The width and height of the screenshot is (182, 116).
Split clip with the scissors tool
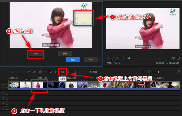pyautogui.click(x=34, y=72)
